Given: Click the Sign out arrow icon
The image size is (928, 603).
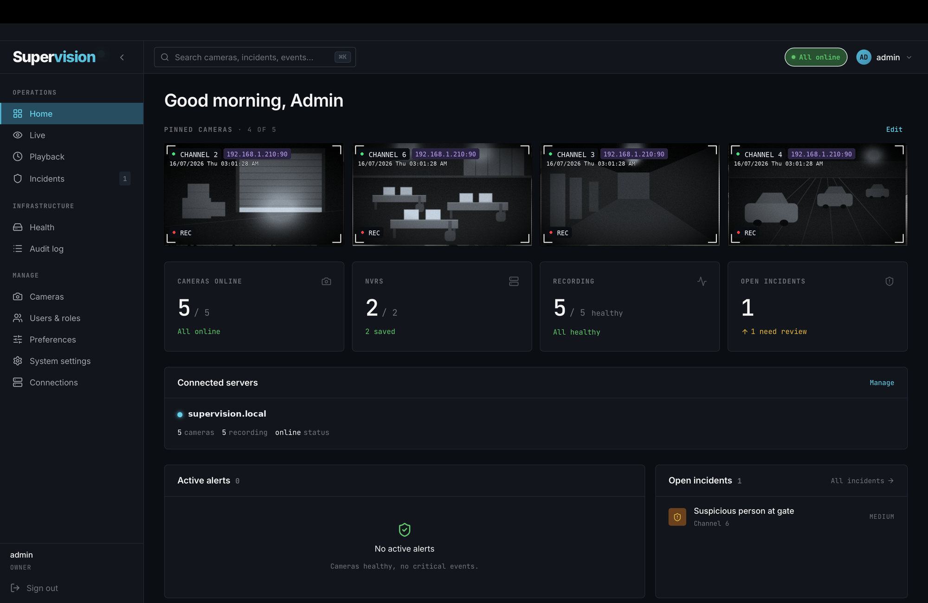Looking at the screenshot, I should click(15, 588).
